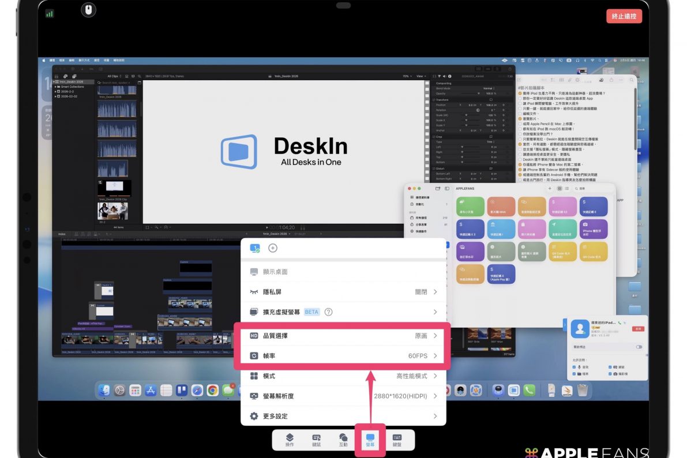Click the mouse mode icon at top left
This screenshot has height=458, width=687.
[x=88, y=10]
